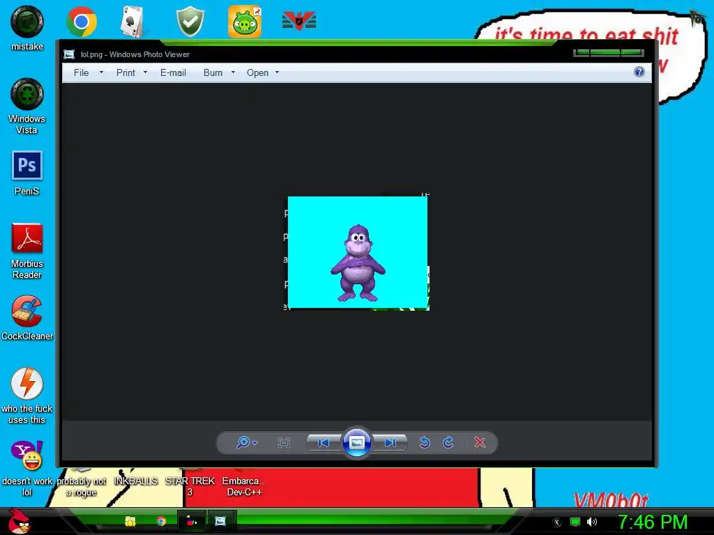
Task: Open the File menu
Action: (x=81, y=72)
